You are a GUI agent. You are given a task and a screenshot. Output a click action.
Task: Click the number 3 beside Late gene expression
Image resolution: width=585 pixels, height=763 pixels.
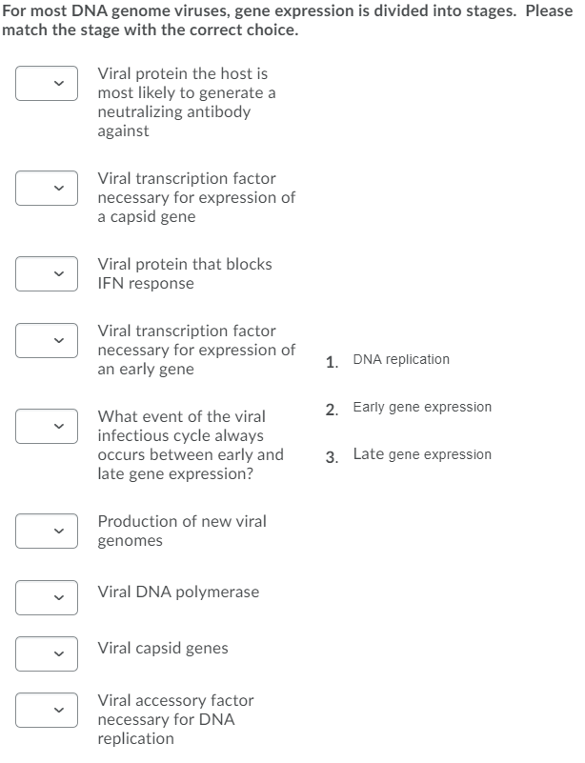331,456
